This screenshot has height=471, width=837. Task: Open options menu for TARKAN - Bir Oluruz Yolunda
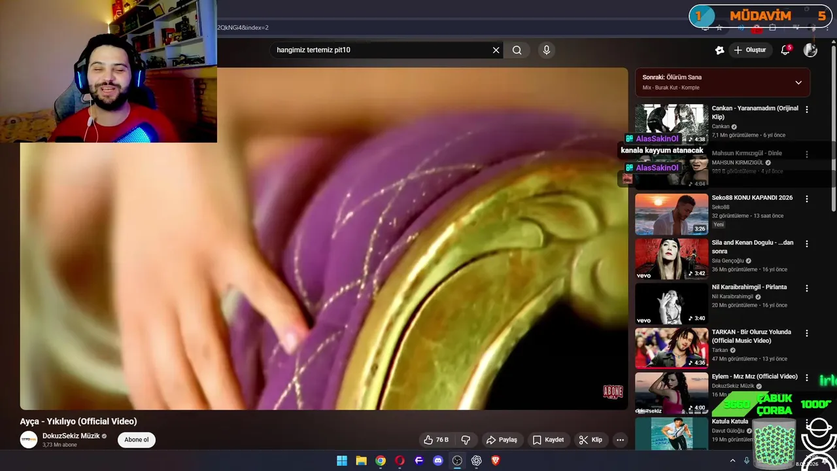pyautogui.click(x=807, y=333)
